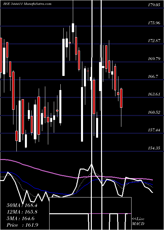The image size is (164, 230).
Task: Click the 50MA : 168.4 reading
Action: [x=22, y=205]
